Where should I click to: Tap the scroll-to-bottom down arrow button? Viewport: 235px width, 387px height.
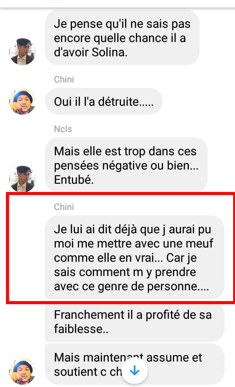tap(135, 370)
